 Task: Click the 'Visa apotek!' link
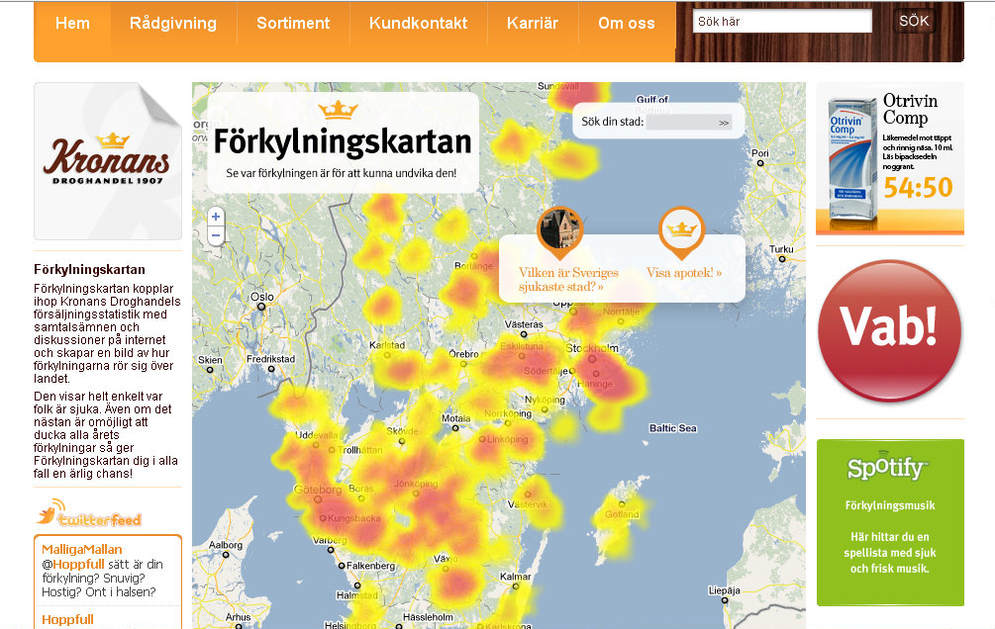[684, 273]
